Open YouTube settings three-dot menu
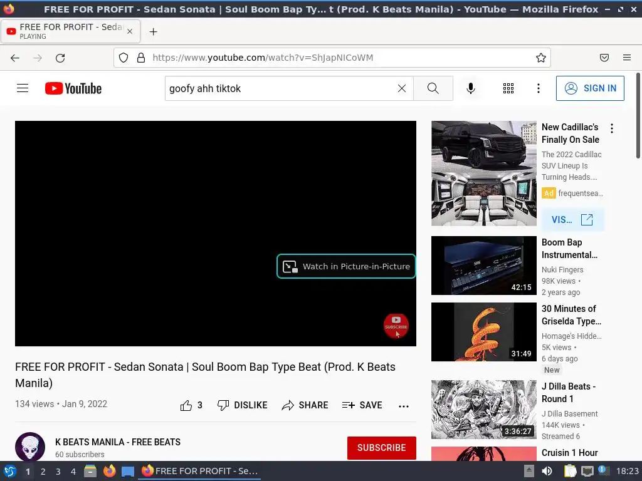The image size is (642, 481). pyautogui.click(x=539, y=88)
